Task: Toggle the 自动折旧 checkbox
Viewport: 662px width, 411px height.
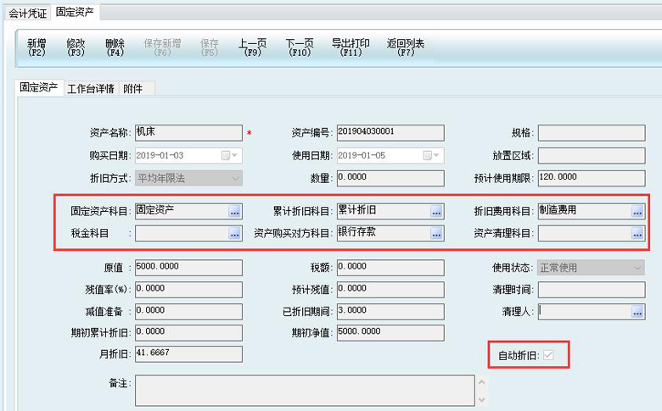Action: (548, 355)
